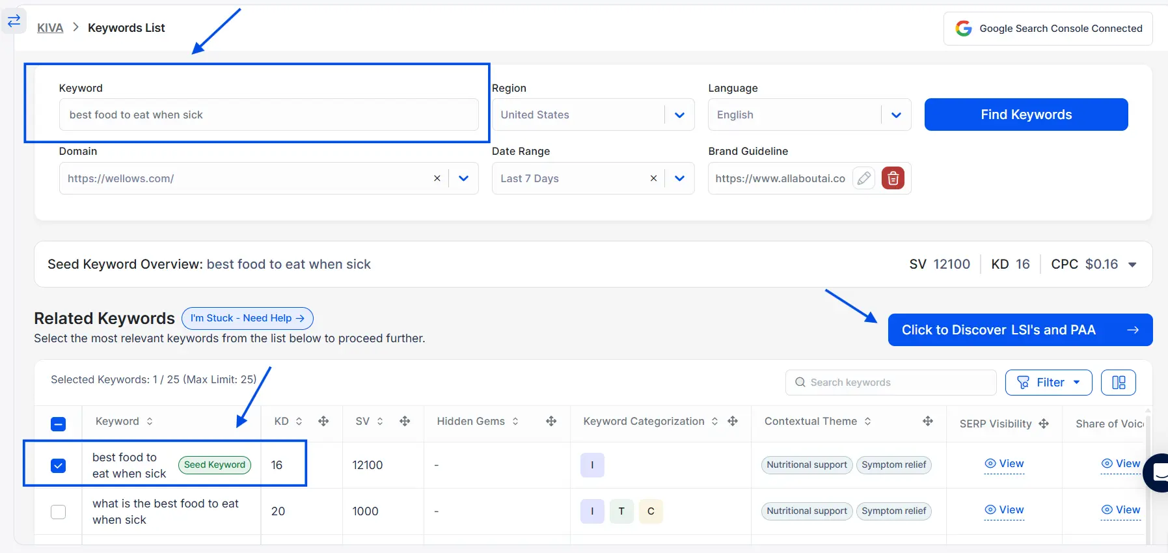Toggle the sidebar collapse arrows icon
Screen dimensions: 1168x553
coord(14,21)
